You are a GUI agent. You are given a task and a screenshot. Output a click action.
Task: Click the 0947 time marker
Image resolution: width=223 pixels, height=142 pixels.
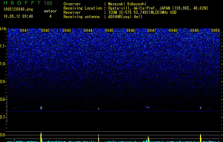click(152, 31)
